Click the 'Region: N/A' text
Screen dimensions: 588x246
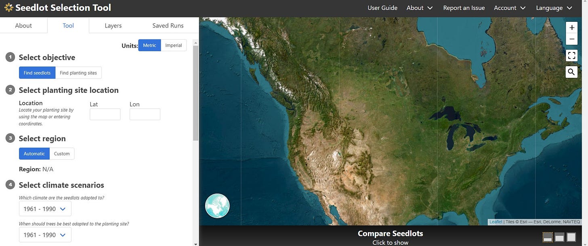pos(36,169)
